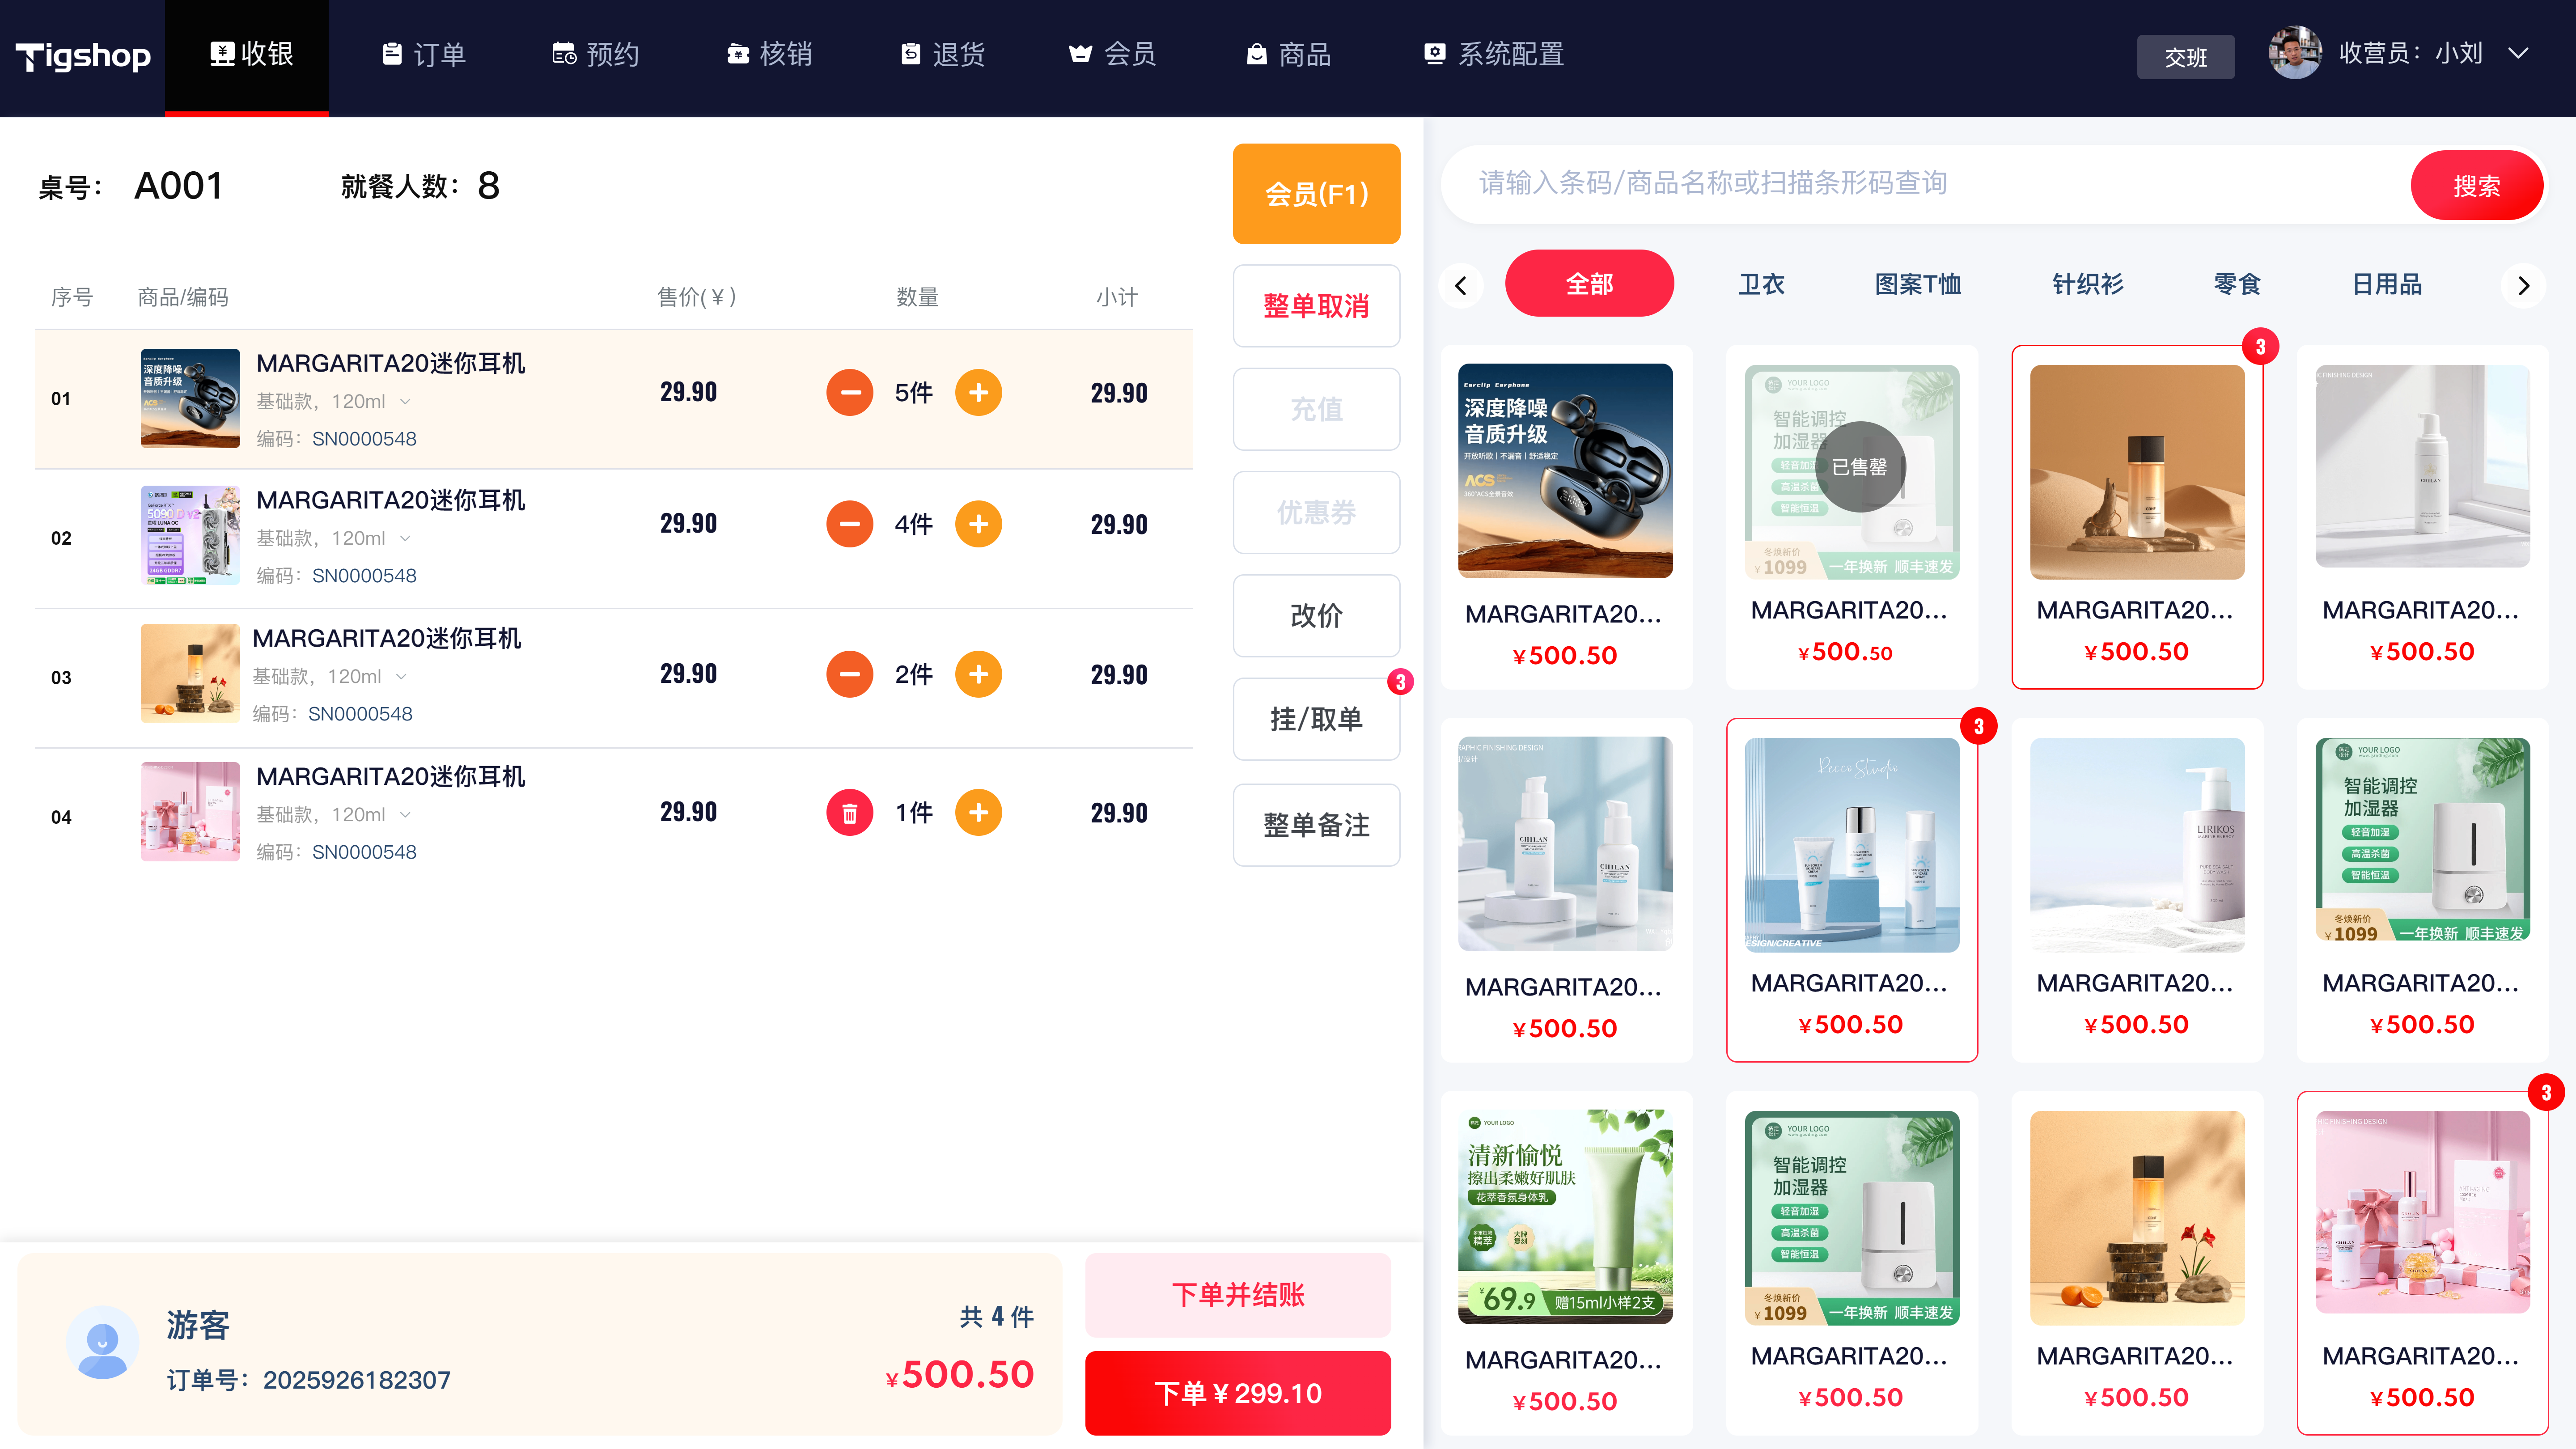Image resolution: width=2576 pixels, height=1449 pixels.
Task: Open 挂/取单 hold order button
Action: [1316, 719]
